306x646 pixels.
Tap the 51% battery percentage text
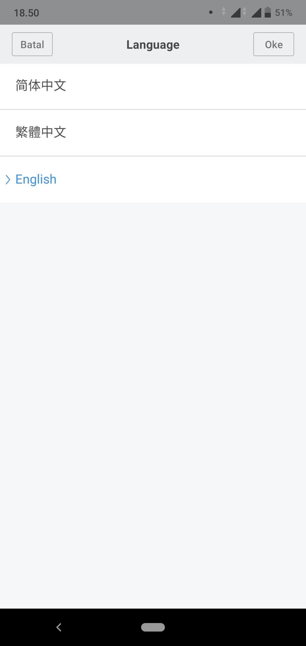pyautogui.click(x=284, y=13)
